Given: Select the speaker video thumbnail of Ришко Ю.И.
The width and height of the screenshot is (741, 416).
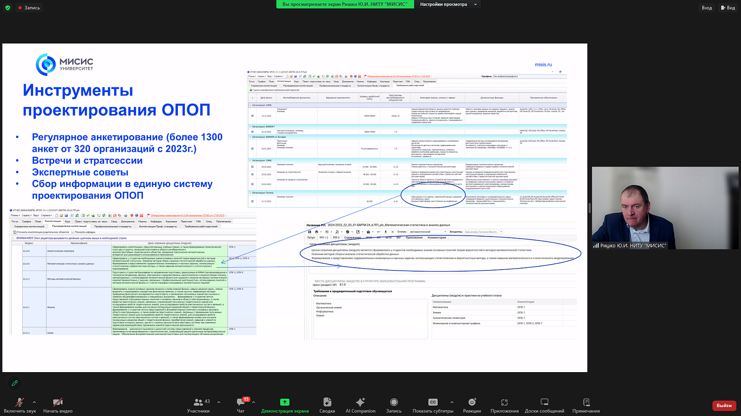Looking at the screenshot, I should 665,208.
